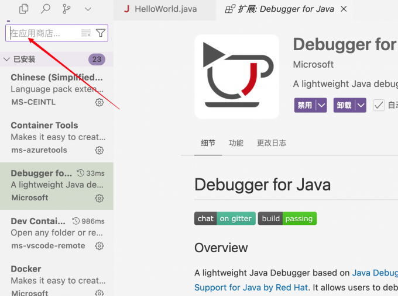The image size is (398, 296).
Task: Switch to the 功能 features tab
Action: click(x=236, y=143)
